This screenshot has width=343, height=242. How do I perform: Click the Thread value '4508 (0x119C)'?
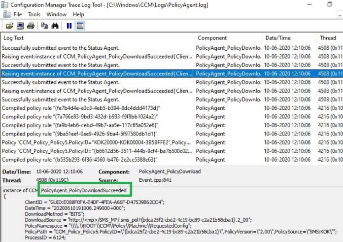(52, 180)
